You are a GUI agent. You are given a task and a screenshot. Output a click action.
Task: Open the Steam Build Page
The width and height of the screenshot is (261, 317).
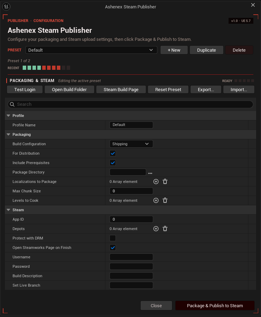tap(121, 90)
